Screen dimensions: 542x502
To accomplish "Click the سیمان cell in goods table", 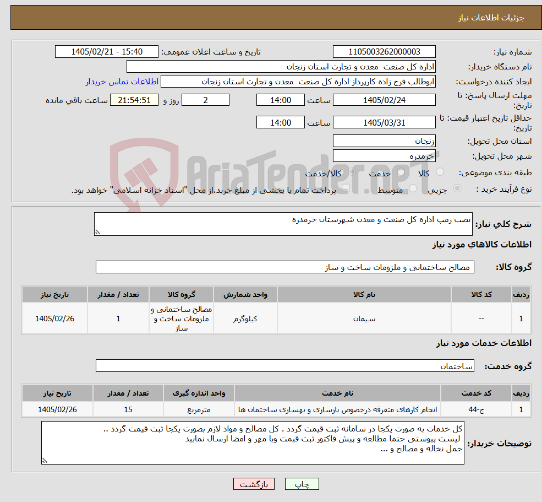I will [364, 319].
